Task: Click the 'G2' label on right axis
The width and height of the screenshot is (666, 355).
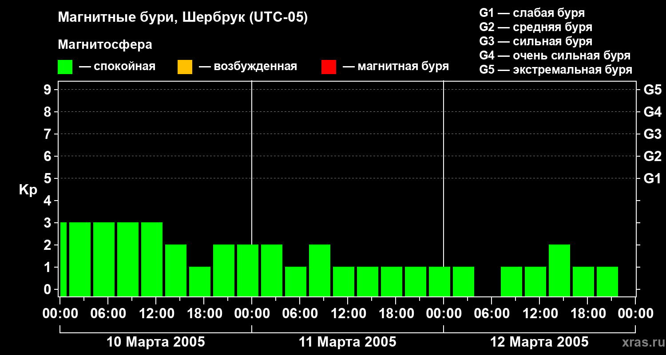Action: [x=652, y=156]
